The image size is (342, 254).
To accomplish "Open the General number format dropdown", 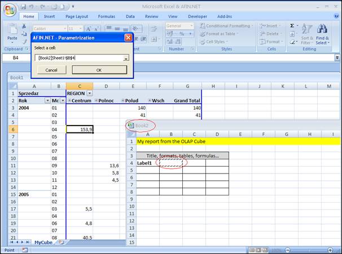I will pyautogui.click(x=191, y=26).
